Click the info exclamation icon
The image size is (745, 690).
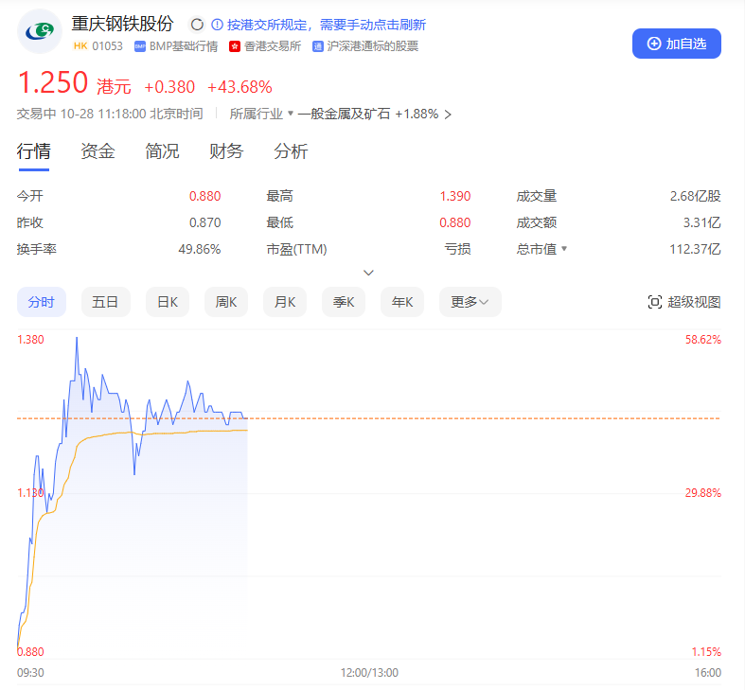pyautogui.click(x=217, y=25)
